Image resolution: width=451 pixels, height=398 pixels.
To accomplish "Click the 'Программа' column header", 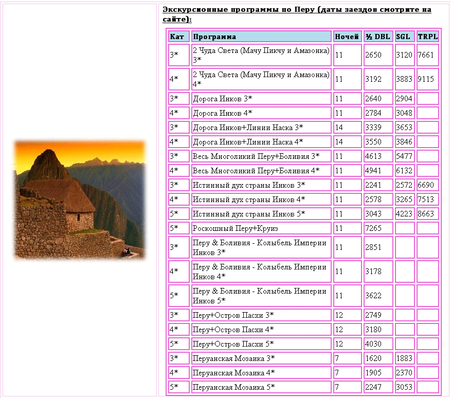I will [261, 37].
